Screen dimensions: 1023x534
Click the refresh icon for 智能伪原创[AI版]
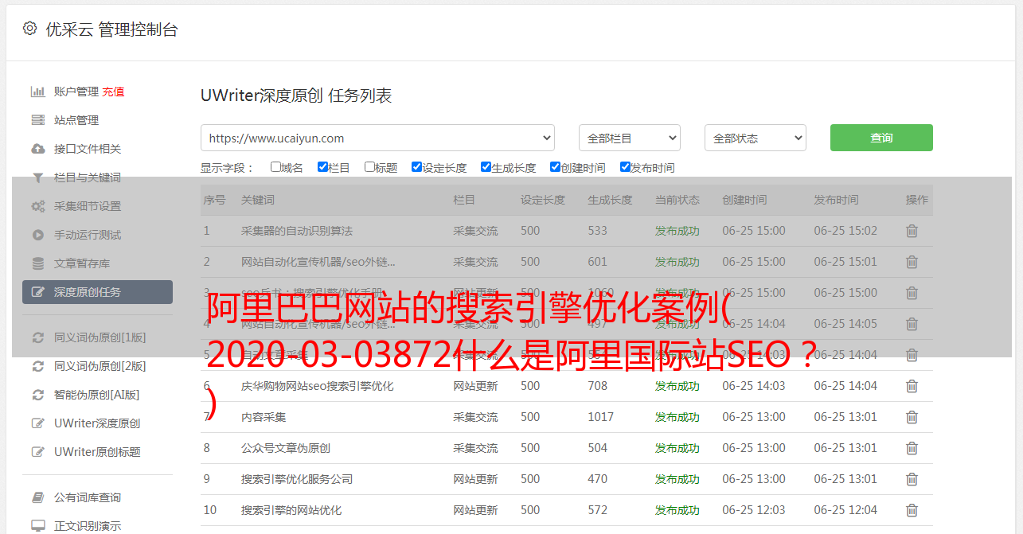[37, 395]
